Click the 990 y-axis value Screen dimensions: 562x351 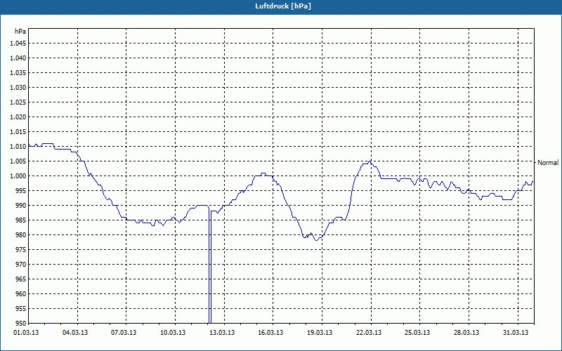point(21,205)
